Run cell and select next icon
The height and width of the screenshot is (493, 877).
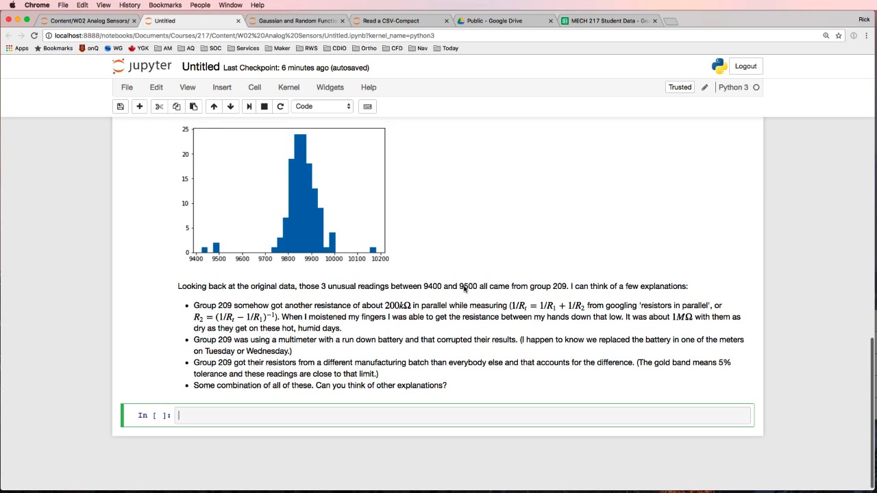pos(249,106)
